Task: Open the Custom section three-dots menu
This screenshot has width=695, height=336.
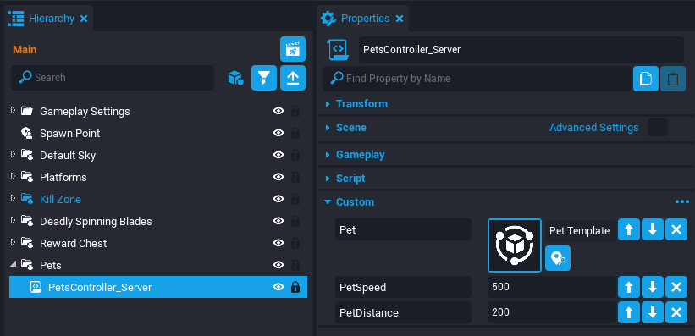Action: (x=681, y=202)
